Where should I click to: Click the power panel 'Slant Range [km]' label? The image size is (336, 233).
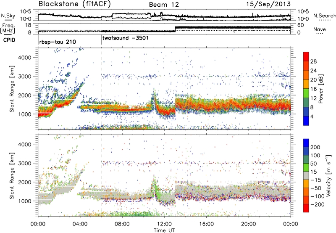pyautogui.click(x=12, y=89)
